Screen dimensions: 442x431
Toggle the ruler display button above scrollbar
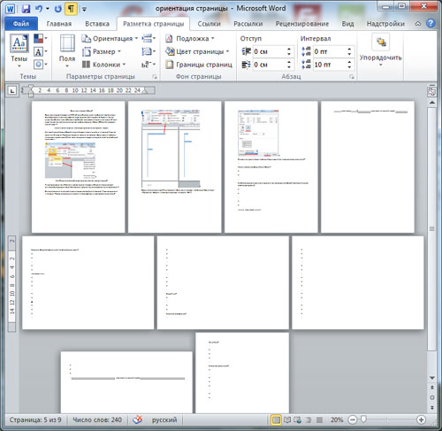[432, 92]
